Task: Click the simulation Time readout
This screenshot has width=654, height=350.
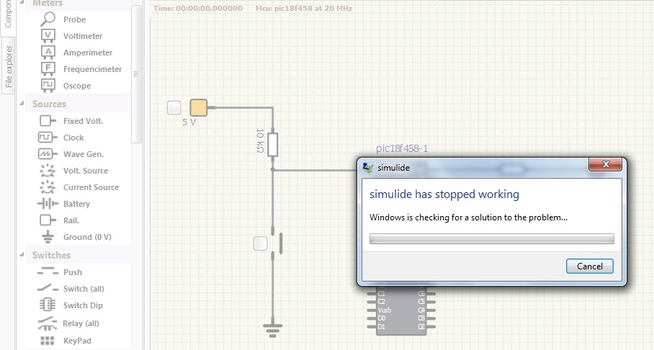Action: point(197,9)
